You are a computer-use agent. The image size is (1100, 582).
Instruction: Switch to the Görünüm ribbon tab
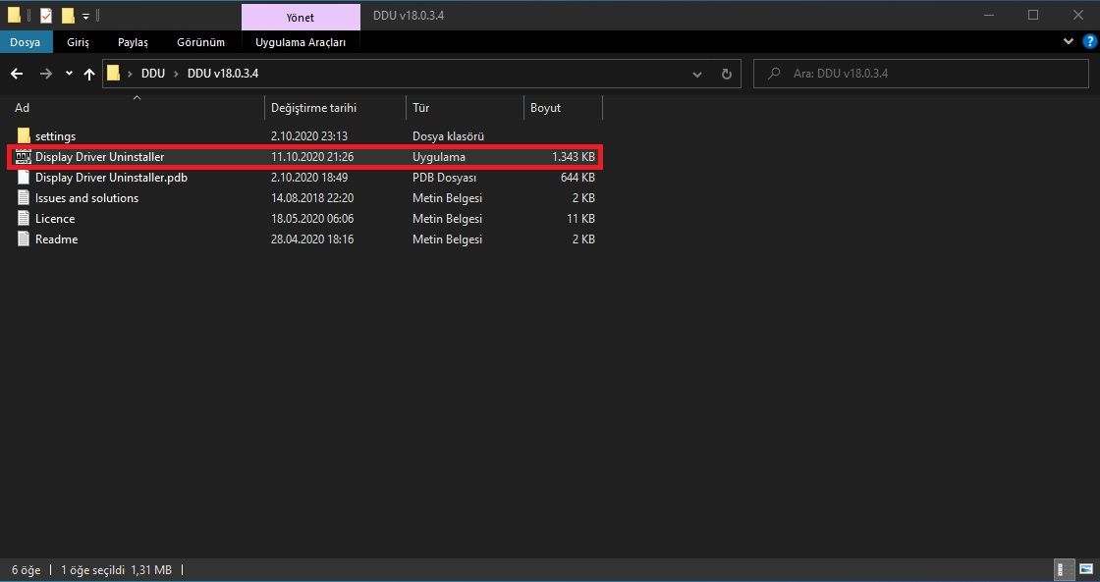200,42
